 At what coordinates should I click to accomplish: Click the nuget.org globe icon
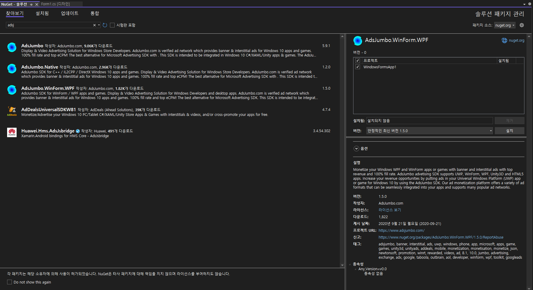[504, 40]
